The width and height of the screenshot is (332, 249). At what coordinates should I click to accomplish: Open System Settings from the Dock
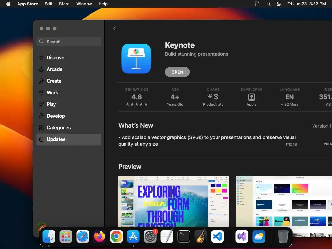tap(150, 236)
